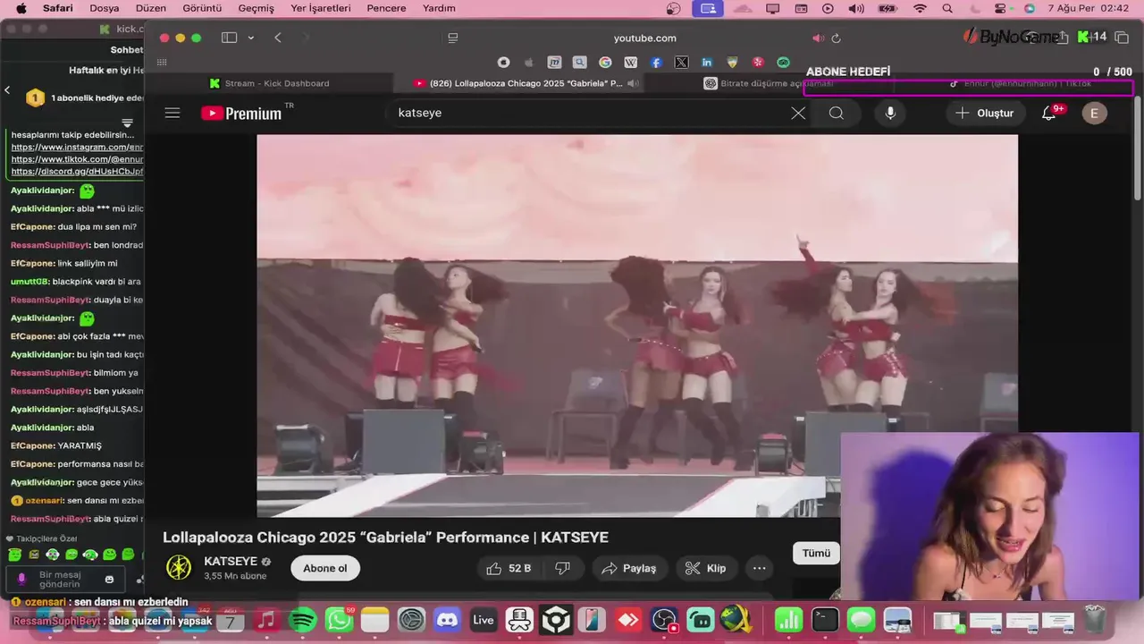Click the Gabriela performance video player
This screenshot has width=1144, height=644.
pos(636,326)
